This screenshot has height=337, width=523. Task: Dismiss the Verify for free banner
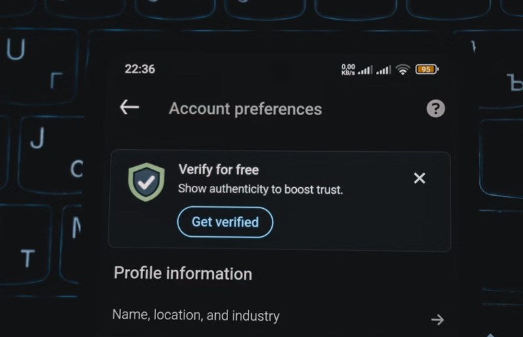click(x=419, y=178)
